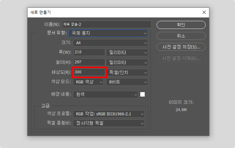Click 사전 설정 저장(S)... button
The width and height of the screenshot is (235, 148).
pyautogui.click(x=181, y=47)
